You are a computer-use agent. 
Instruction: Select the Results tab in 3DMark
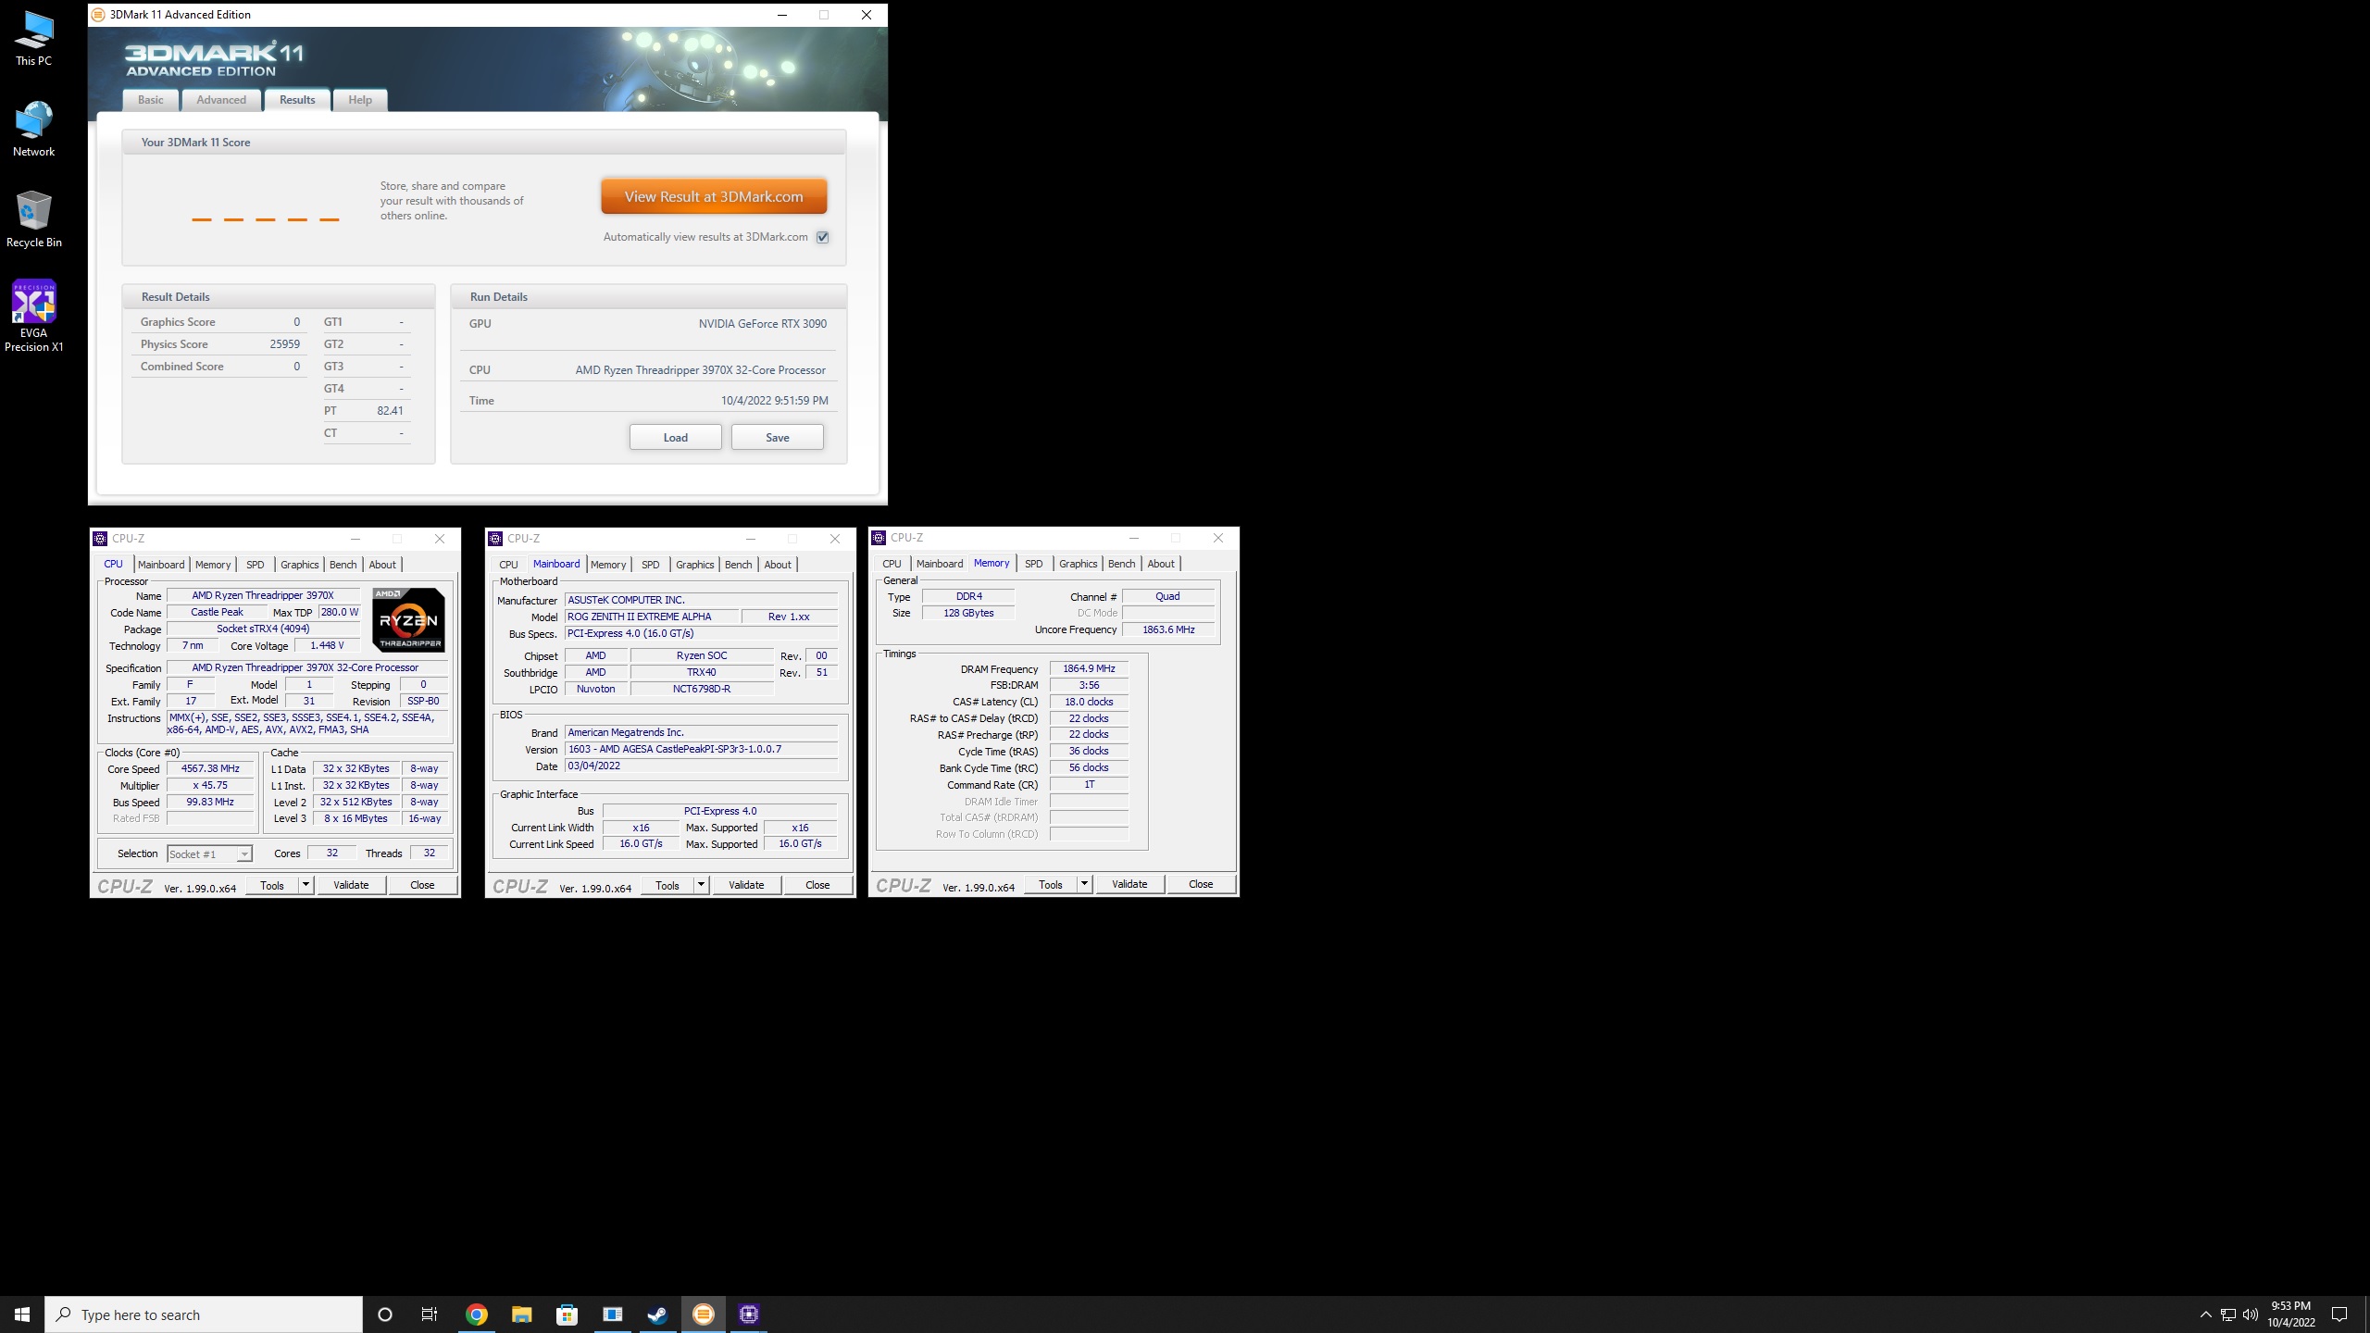click(x=297, y=100)
